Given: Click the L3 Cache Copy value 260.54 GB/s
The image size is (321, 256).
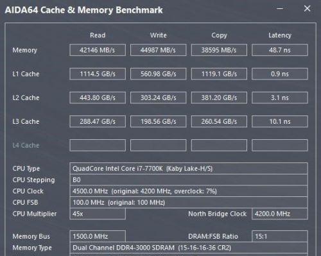Looking at the screenshot, I should (219, 121).
